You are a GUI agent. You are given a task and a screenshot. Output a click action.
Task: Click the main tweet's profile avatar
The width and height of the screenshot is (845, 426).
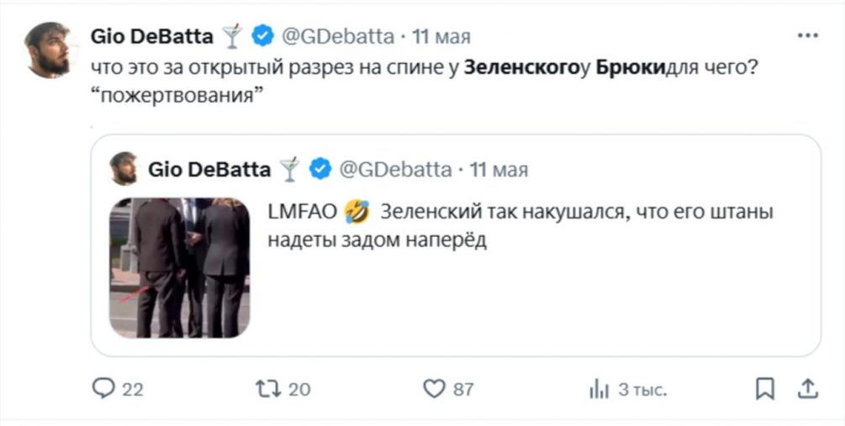tap(50, 50)
